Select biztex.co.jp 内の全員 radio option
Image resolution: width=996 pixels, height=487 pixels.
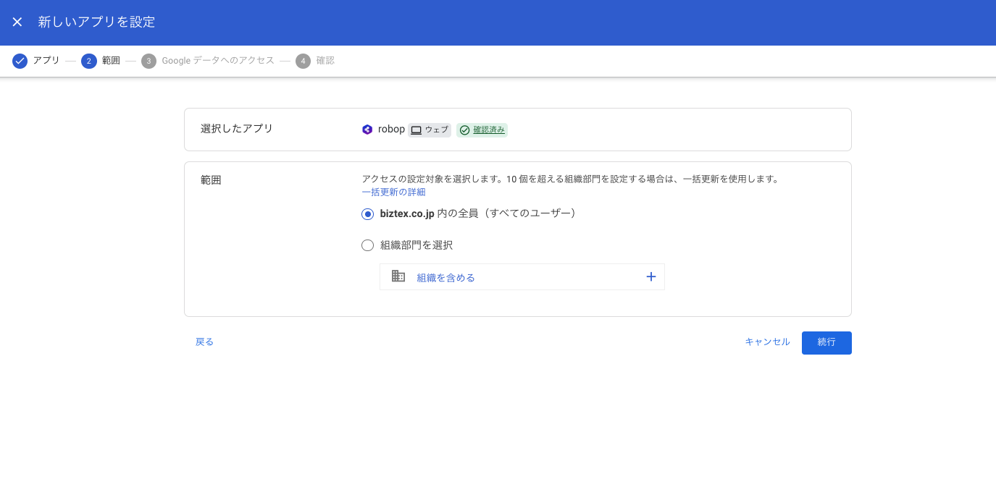tap(368, 214)
